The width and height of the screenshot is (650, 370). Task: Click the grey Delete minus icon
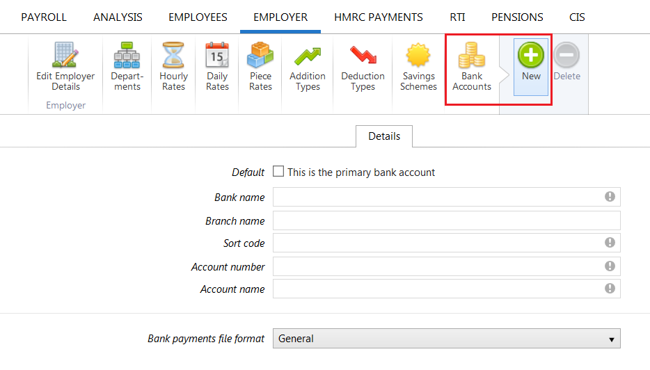click(x=566, y=55)
